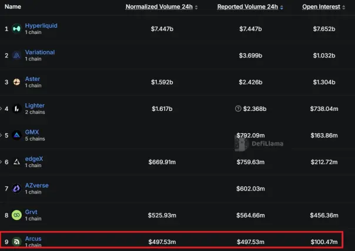
Task: Expand the edgeX row
Action: (1, 162)
